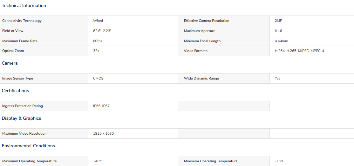The height and width of the screenshot is (166, 354).
Task: Click the Wired value cell
Action: tap(133, 21)
